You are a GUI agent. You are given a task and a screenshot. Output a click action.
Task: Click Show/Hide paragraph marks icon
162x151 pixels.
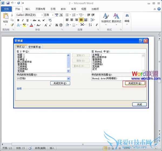[97, 25]
